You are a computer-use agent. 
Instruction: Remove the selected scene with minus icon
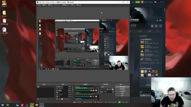pyautogui.click(x=41, y=99)
